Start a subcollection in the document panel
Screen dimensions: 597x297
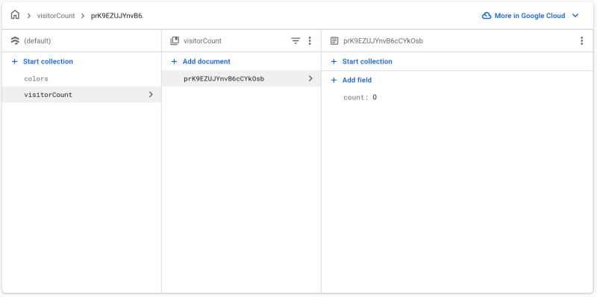tap(367, 61)
